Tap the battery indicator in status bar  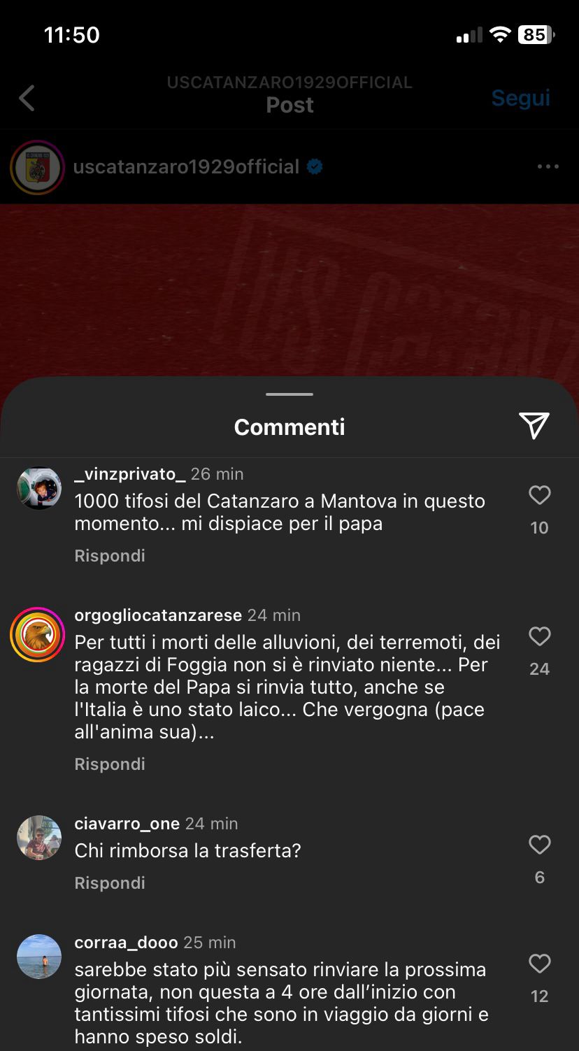pyautogui.click(x=536, y=34)
